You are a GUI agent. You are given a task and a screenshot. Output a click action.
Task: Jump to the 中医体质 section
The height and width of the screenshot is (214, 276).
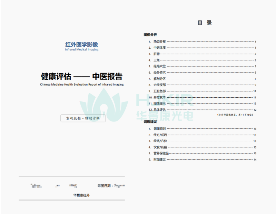coord(159,48)
